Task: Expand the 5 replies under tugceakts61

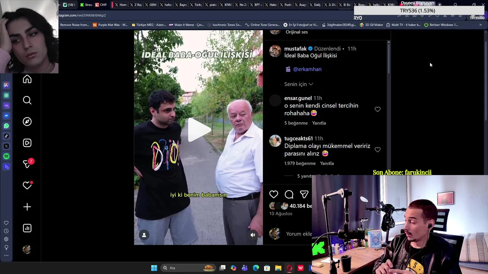Action: coord(305,176)
